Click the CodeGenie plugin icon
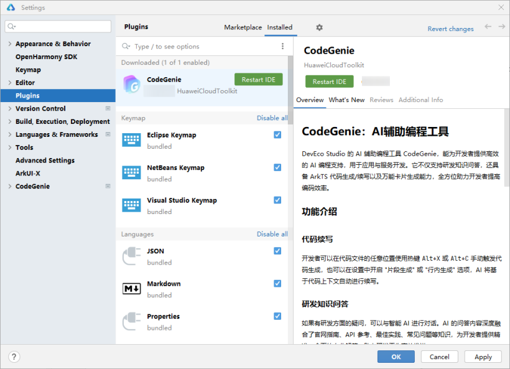 point(131,83)
